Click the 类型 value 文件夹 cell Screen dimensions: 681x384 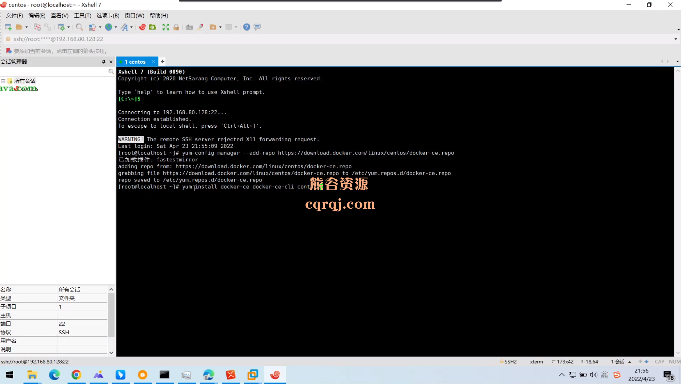82,298
